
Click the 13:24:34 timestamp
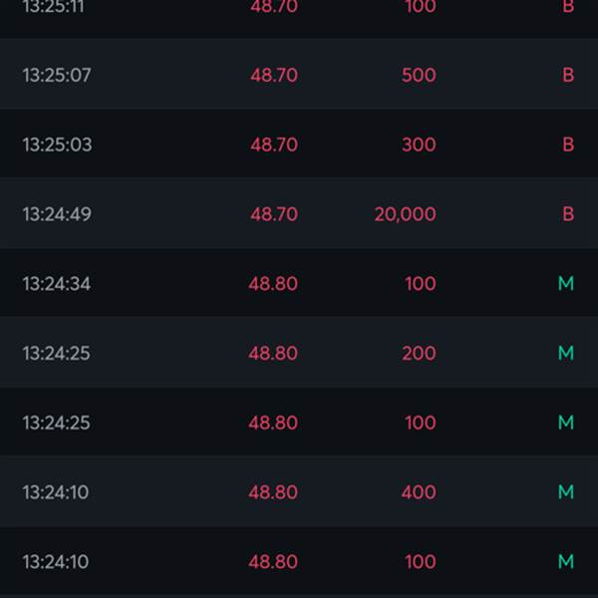pos(57,284)
